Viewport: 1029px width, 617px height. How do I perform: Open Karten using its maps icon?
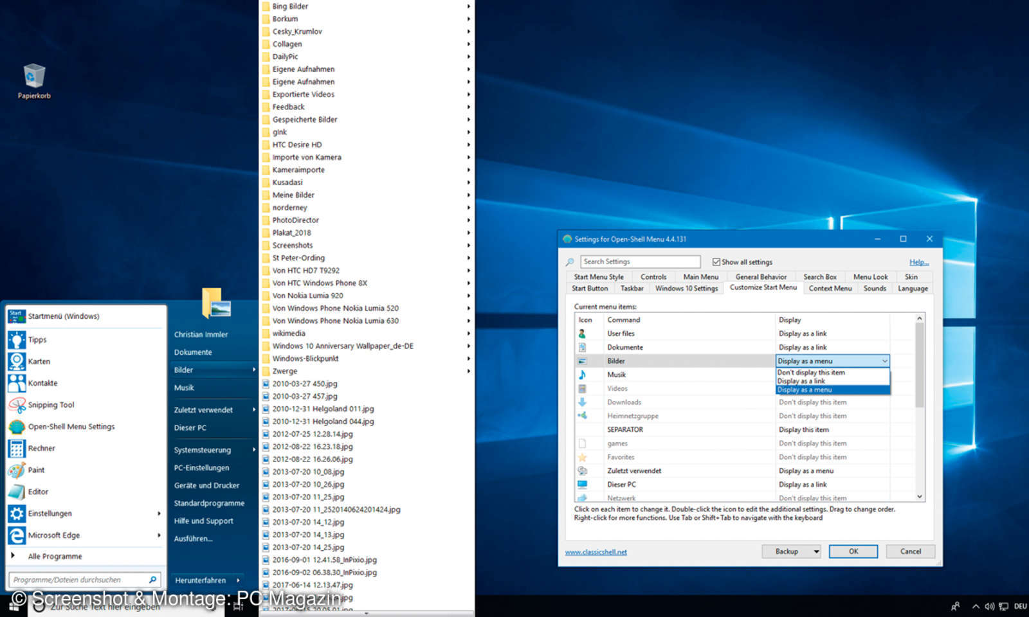pos(39,361)
